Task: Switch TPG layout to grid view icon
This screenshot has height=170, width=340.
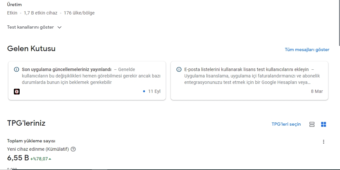Action: [x=324, y=124]
